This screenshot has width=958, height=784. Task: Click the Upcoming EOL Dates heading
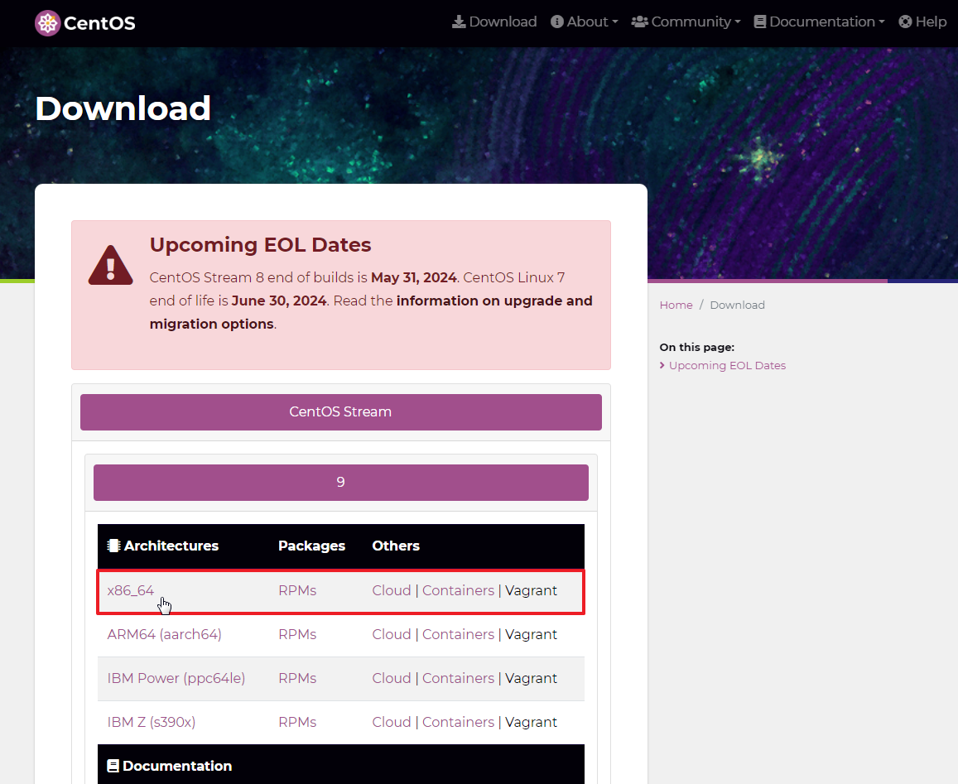(x=260, y=245)
